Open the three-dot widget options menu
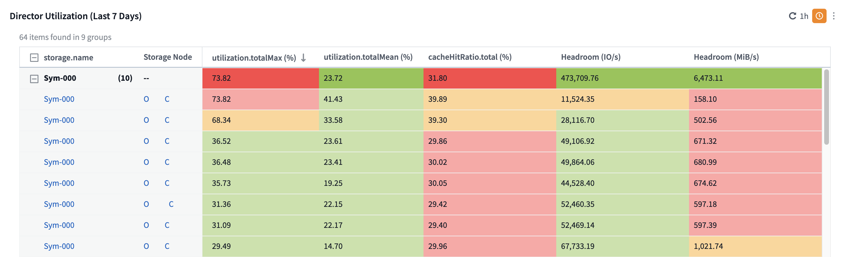The image size is (850, 257). (x=833, y=16)
